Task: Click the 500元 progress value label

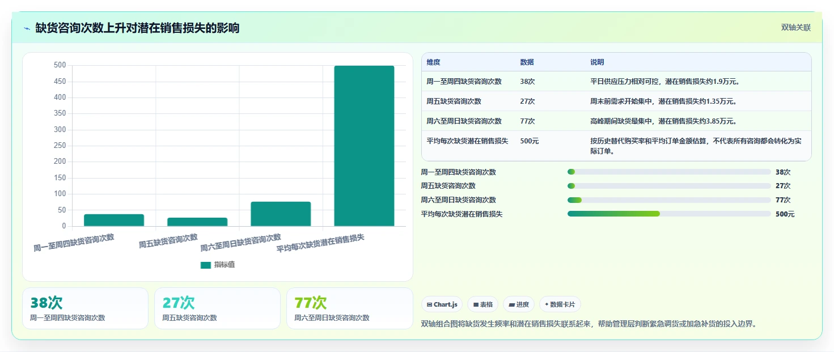Action: (x=785, y=214)
